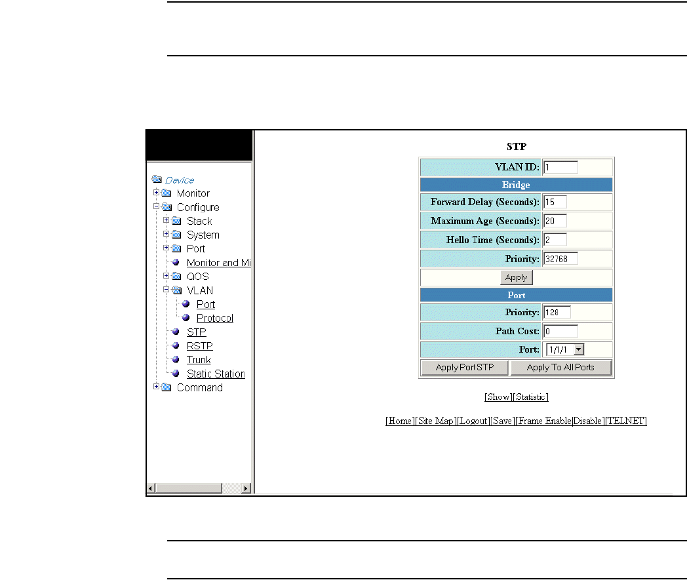Click the Save link
This screenshot has width=687, height=582.
point(502,421)
